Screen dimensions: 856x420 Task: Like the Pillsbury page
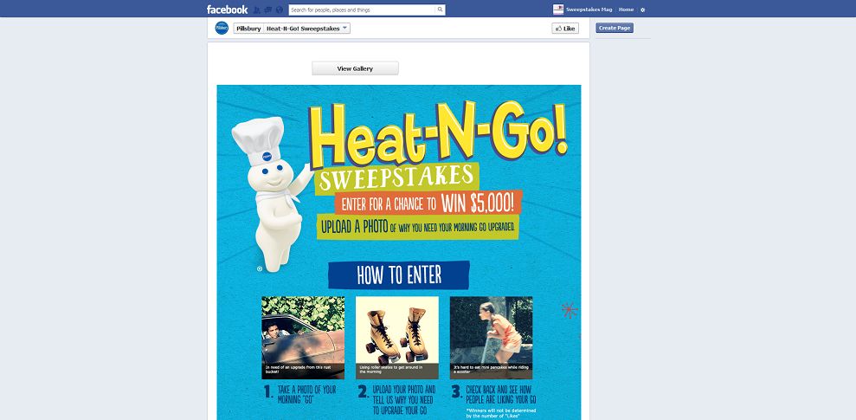pos(565,29)
